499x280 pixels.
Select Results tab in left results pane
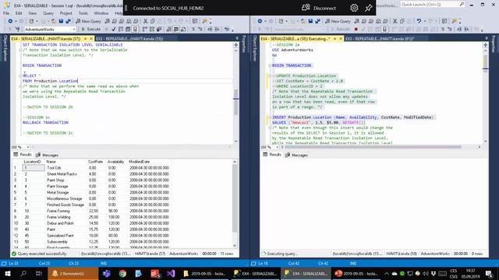[x=23, y=155]
